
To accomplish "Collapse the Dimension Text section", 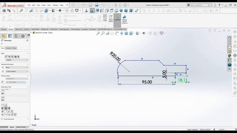I will coord(28,87).
